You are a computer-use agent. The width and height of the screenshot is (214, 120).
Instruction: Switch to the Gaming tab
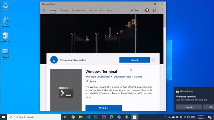[x=64, y=10]
